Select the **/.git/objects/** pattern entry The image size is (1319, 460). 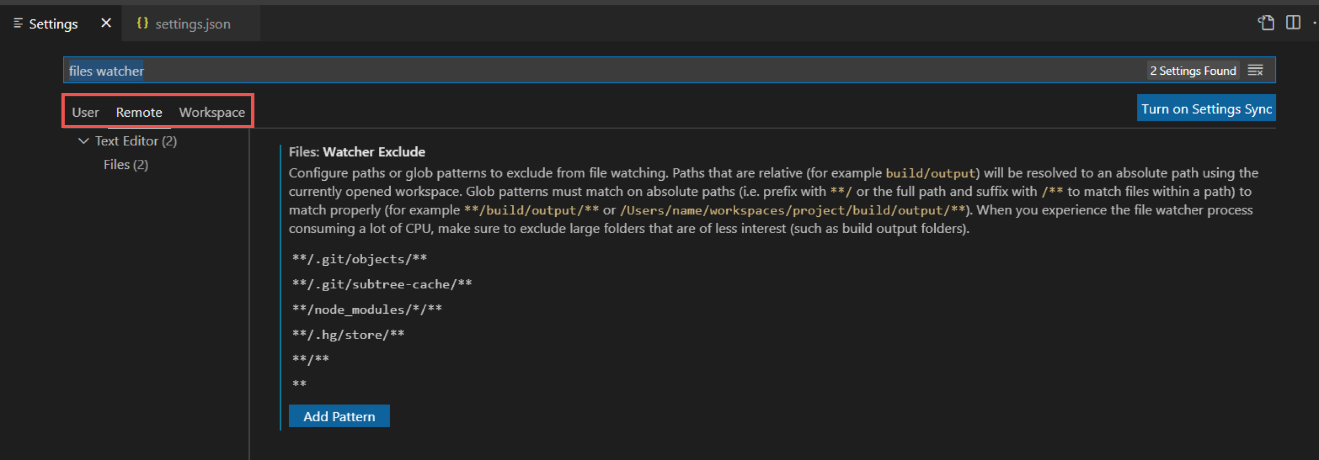(360, 259)
